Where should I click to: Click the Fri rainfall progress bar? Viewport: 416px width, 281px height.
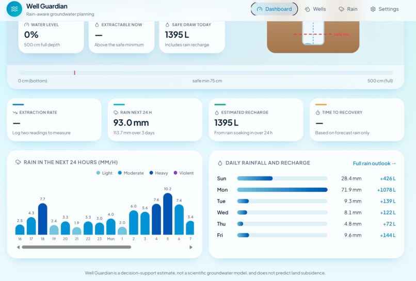pyautogui.click(x=282, y=235)
